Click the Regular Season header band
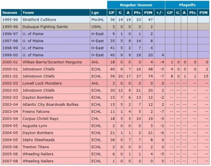Viewport: 211px width, 166px height. tap(136, 5)
